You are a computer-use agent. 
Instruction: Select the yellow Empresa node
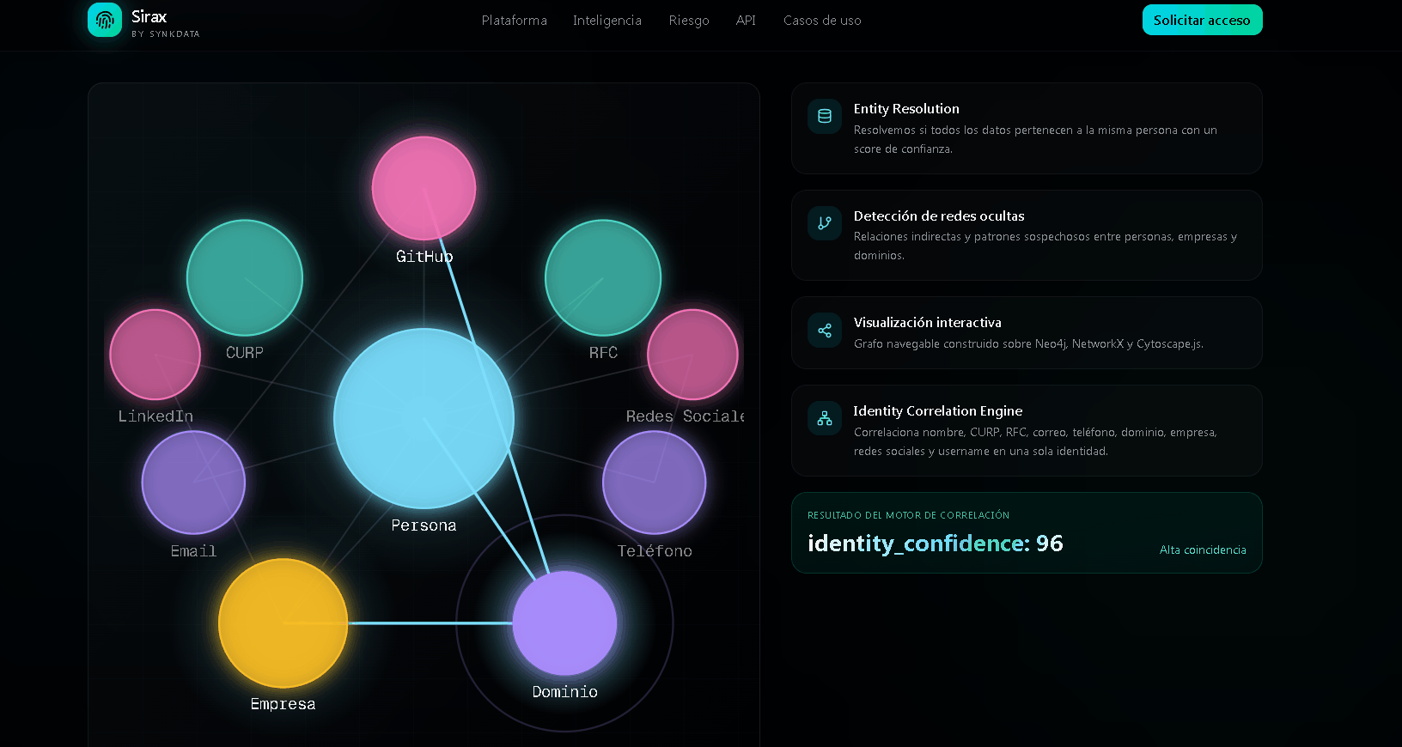click(x=283, y=623)
